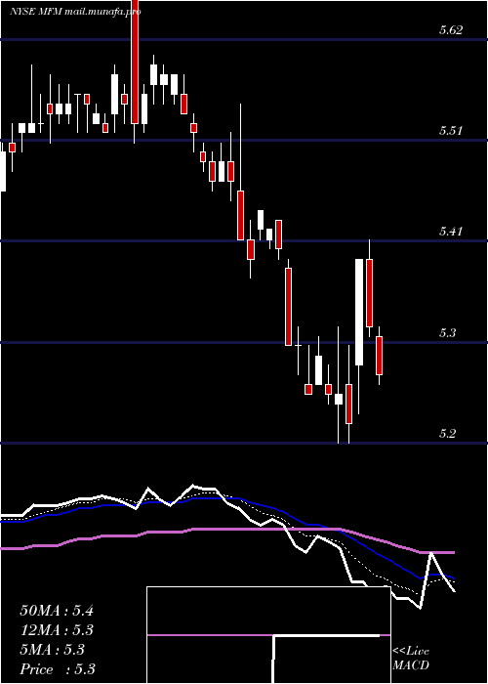Click the NYSE MFM mail.munafa.pro title text
Viewport: 488px width, 684px height.
coord(75,12)
